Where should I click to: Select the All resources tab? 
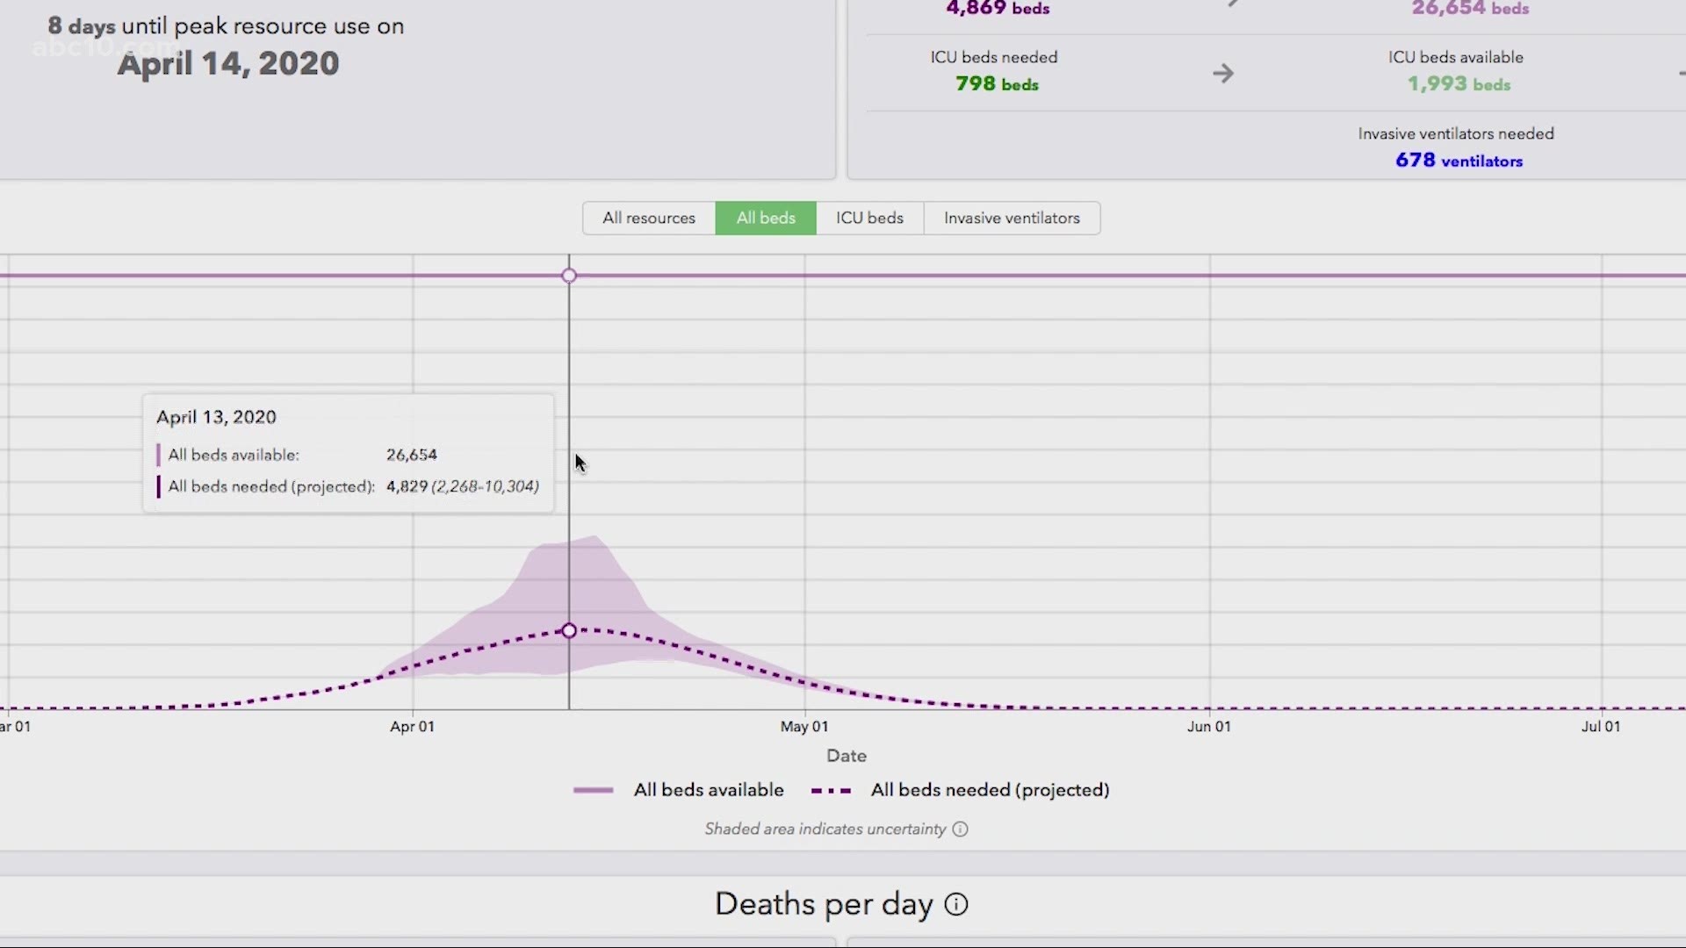click(x=649, y=218)
